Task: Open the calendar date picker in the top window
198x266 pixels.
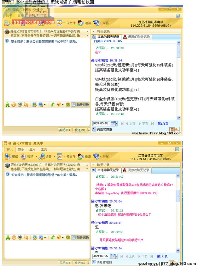Action: [114, 123]
